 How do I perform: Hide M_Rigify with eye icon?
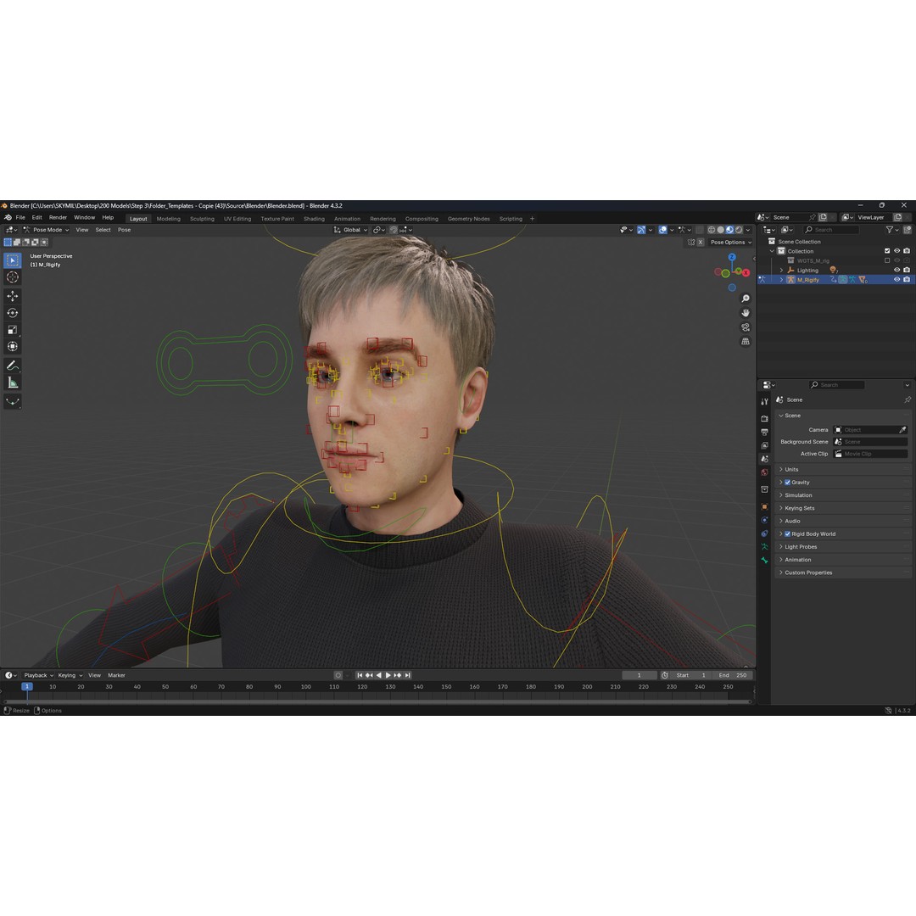coord(896,280)
